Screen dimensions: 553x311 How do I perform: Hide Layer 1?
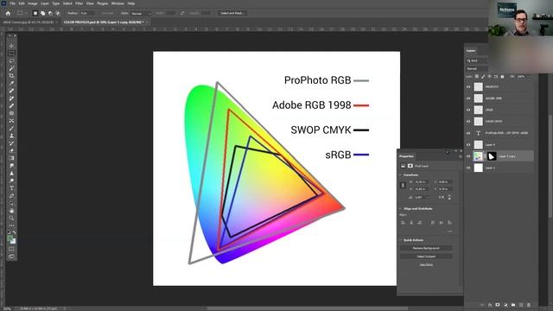tap(468, 168)
